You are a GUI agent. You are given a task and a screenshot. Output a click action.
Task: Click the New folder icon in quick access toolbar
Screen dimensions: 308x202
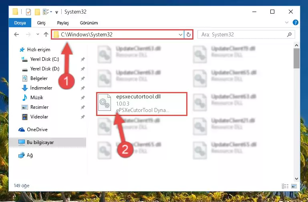click(37, 12)
